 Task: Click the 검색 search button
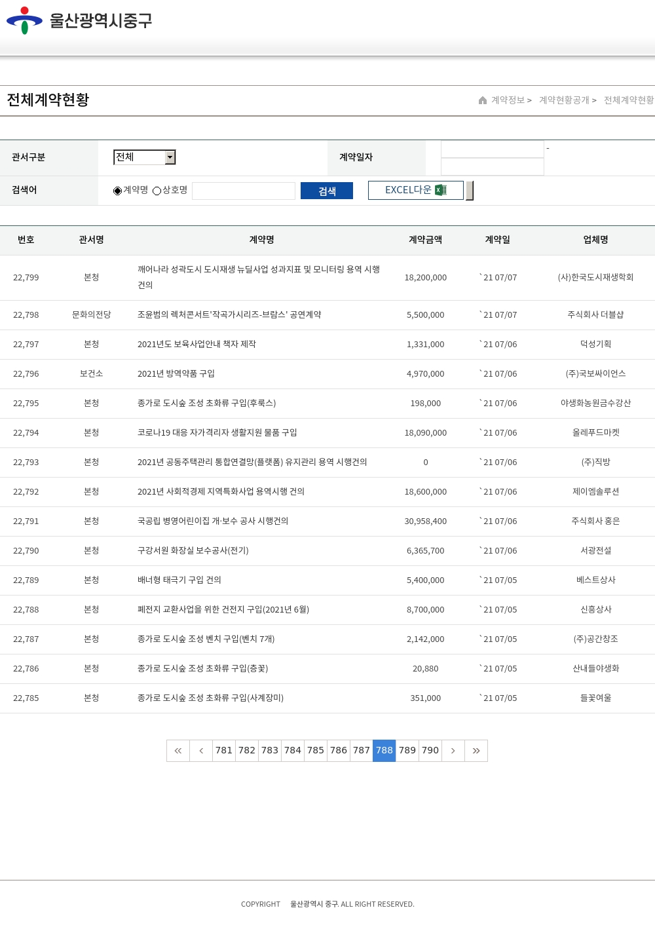click(327, 191)
